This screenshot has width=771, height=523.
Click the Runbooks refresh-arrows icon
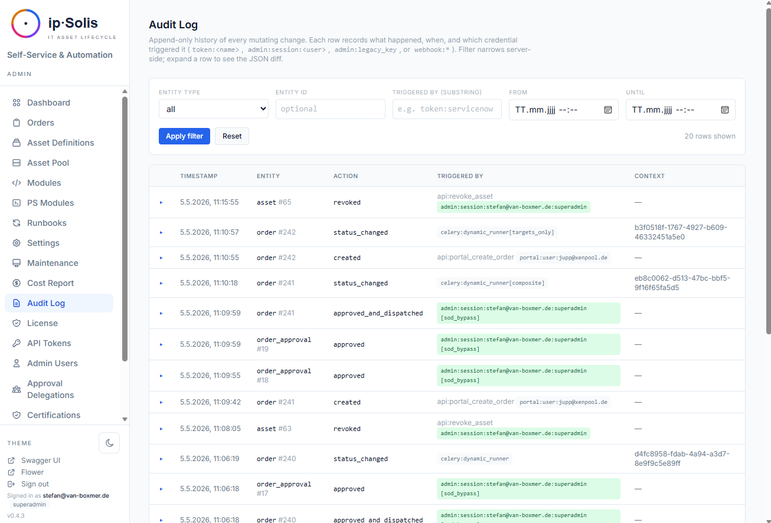click(x=17, y=223)
